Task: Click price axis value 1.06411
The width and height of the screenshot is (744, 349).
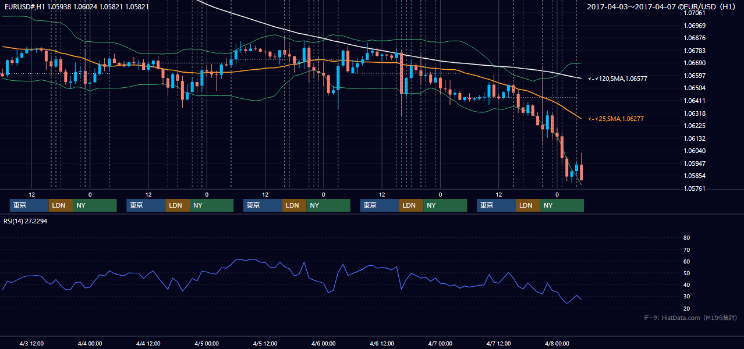Action: point(695,101)
